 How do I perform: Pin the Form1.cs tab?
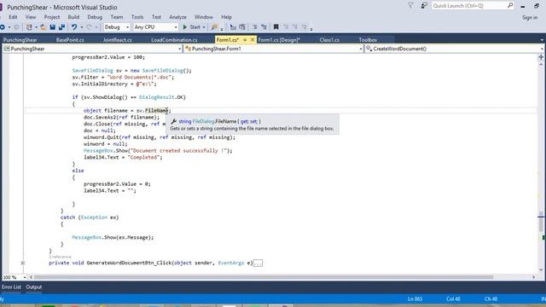point(245,40)
